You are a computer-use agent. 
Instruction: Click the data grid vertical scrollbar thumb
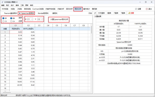click(91, 30)
